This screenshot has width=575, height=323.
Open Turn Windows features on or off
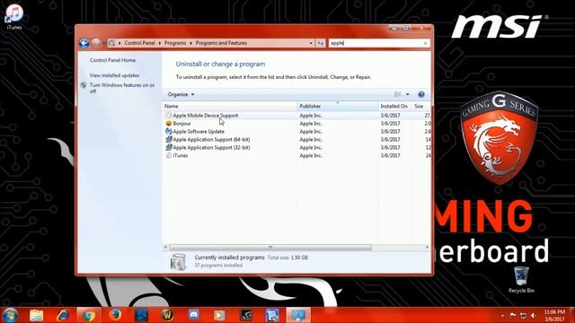(x=122, y=88)
